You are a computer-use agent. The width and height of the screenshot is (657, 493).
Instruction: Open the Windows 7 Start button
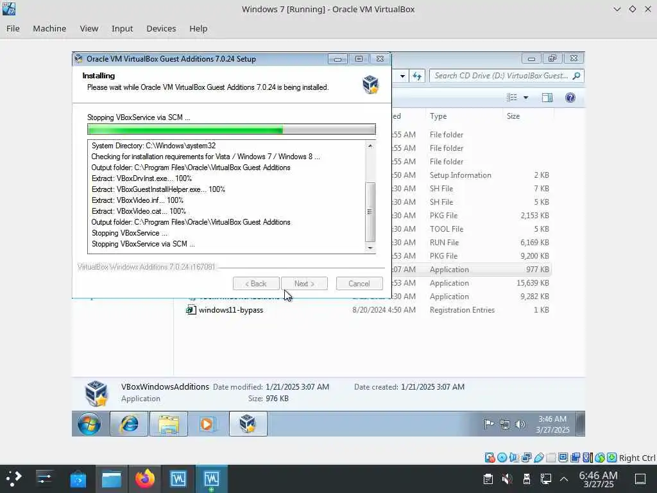point(89,424)
